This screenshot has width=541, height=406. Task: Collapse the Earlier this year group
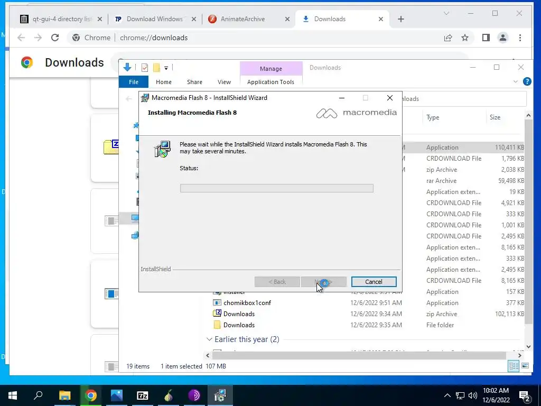(x=209, y=339)
